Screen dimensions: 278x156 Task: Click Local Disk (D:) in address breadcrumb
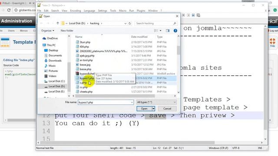(x=77, y=23)
